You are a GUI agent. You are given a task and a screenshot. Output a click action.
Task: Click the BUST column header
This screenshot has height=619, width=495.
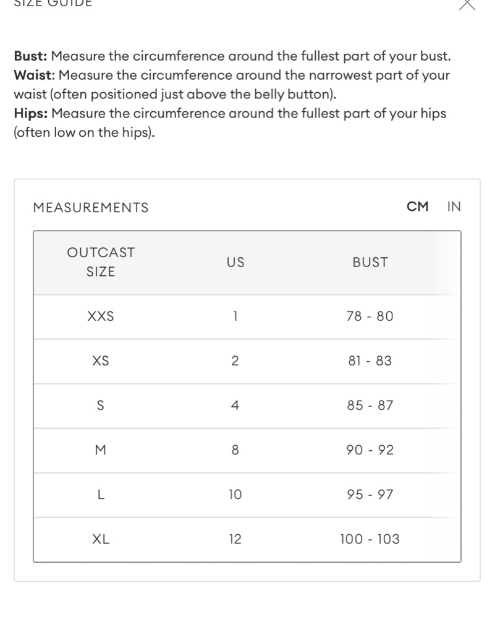pyautogui.click(x=370, y=263)
